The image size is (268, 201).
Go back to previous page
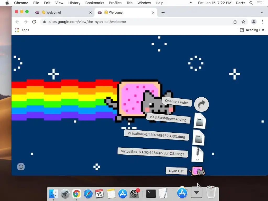(x=17, y=22)
